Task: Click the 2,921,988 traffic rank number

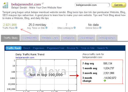Action: coord(10,25)
